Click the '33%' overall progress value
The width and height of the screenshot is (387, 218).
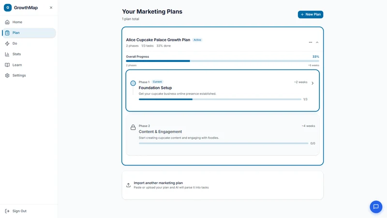tap(316, 57)
